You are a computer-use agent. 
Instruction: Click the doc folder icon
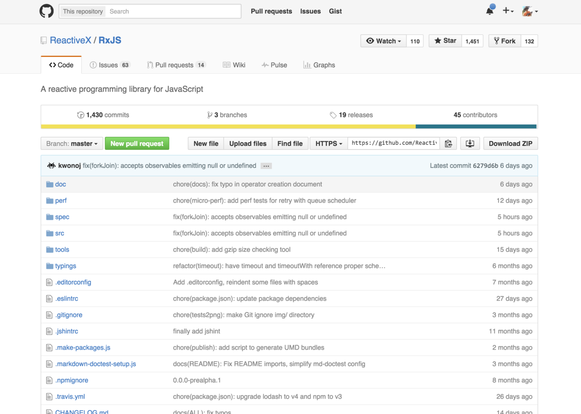point(49,184)
